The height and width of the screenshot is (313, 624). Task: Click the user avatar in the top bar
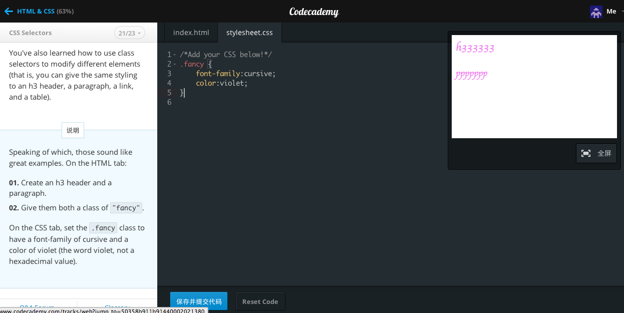tap(596, 11)
